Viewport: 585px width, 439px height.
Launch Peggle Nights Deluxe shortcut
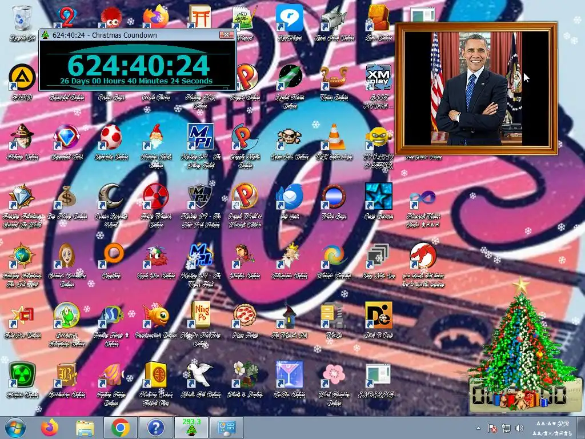click(x=245, y=137)
